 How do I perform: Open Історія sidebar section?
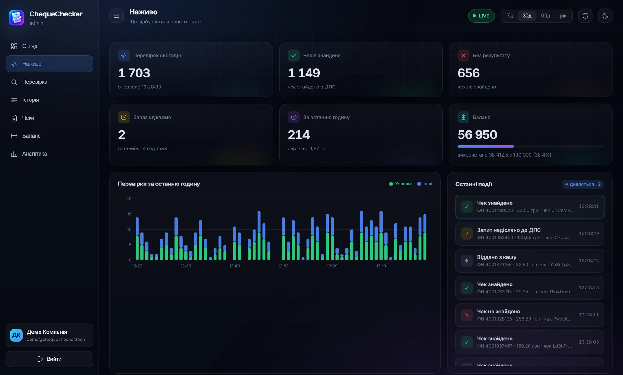tap(49, 100)
